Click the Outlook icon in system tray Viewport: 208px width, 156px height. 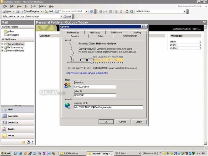click(164, 153)
